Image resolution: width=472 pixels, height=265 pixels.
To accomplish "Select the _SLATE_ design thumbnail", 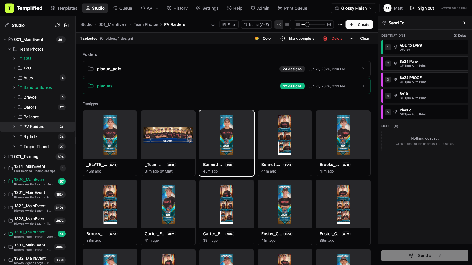I will (110, 135).
